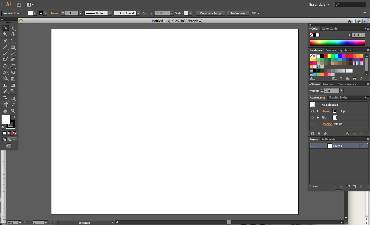
Task: Toggle Fill visibility in the Appearance panel
Action: pyautogui.click(x=312, y=118)
